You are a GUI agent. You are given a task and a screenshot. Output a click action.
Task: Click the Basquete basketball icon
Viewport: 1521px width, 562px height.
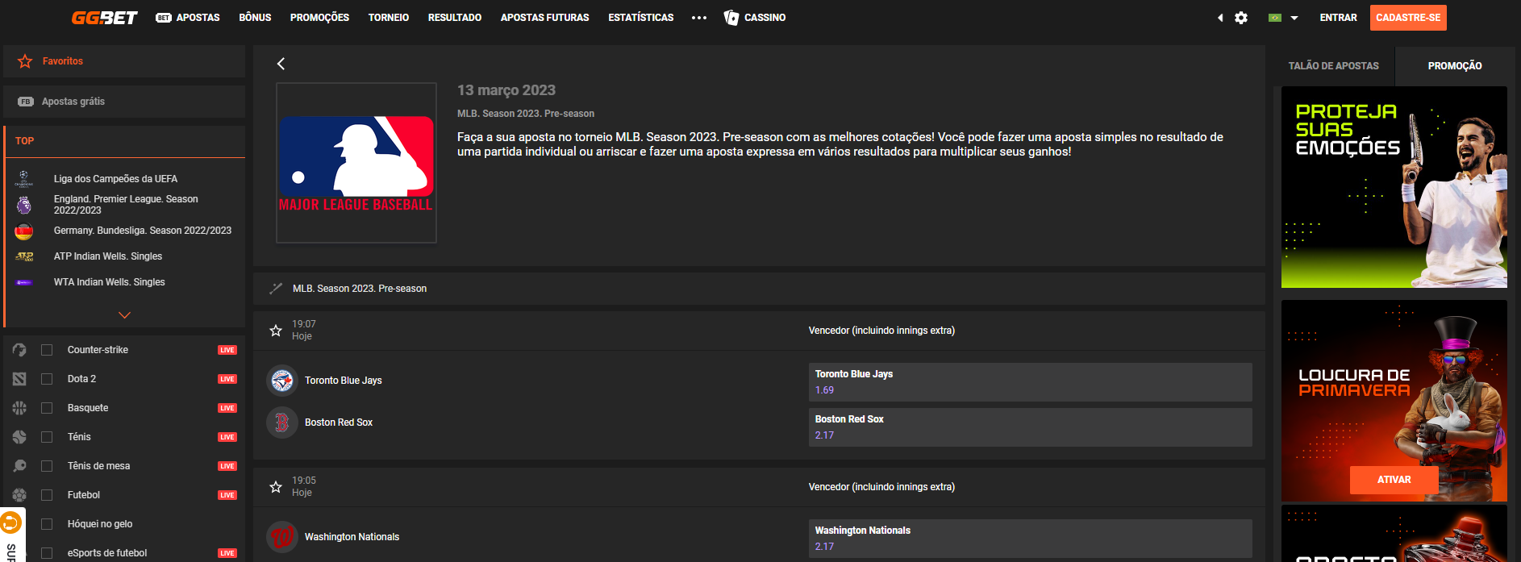[19, 408]
